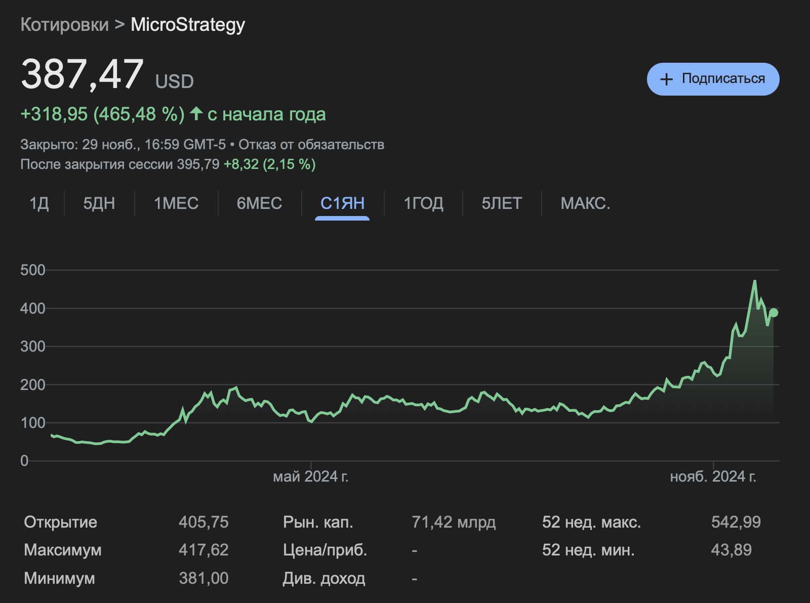Switch to the 5ДН range tab
Screen dimensions: 810x603
(99, 203)
